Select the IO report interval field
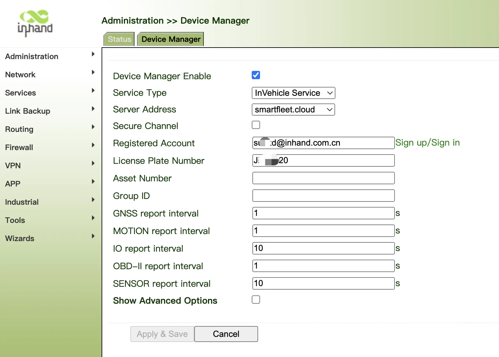499x357 pixels. [323, 248]
